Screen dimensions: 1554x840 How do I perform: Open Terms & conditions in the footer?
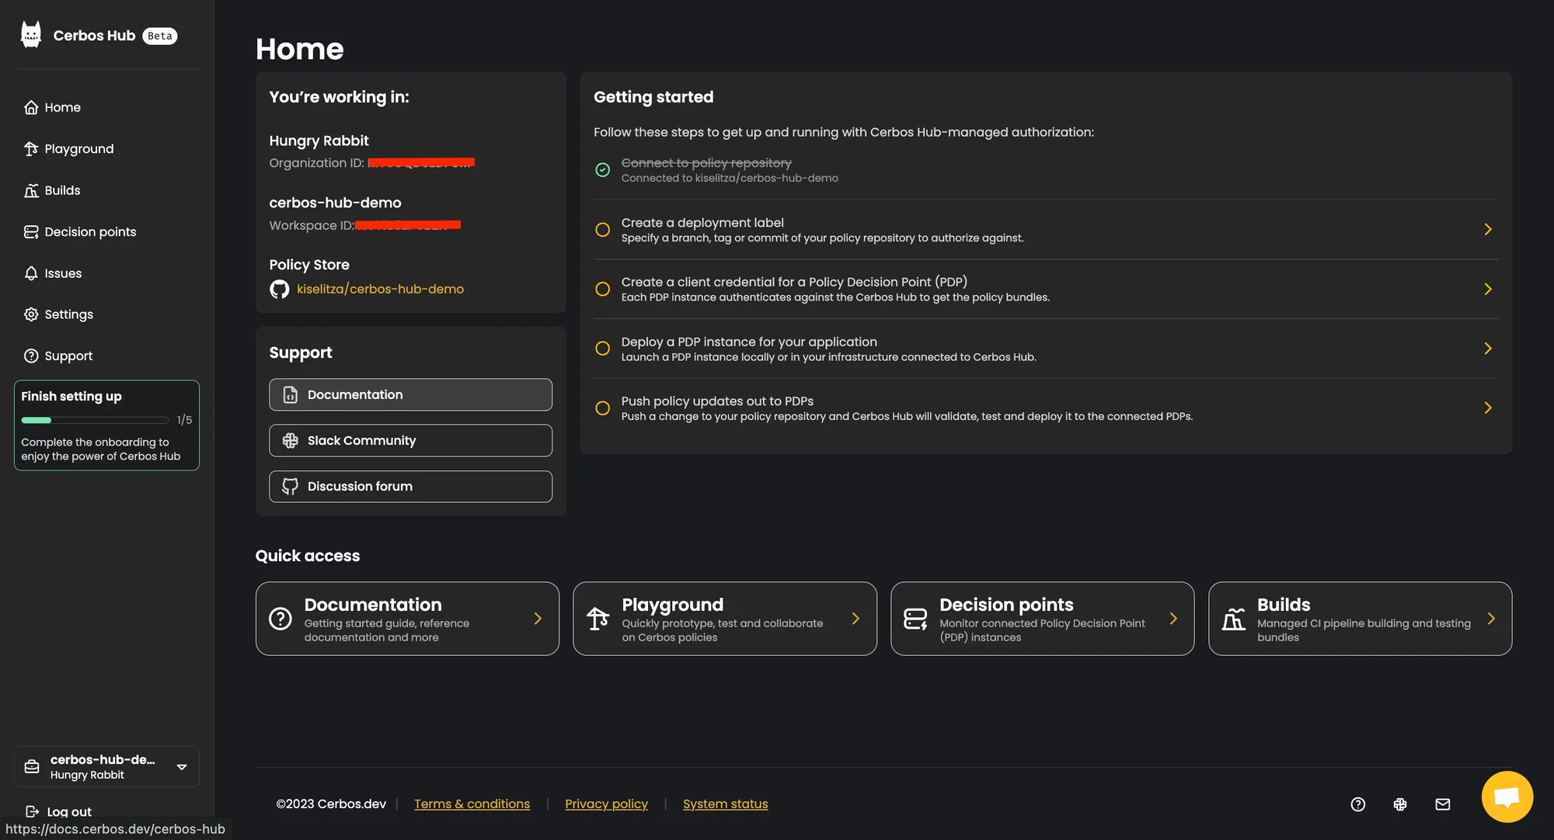click(472, 804)
